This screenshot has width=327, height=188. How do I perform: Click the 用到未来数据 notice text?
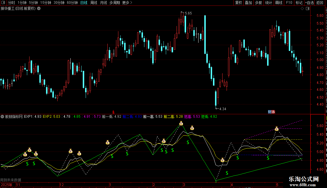coord(11,180)
